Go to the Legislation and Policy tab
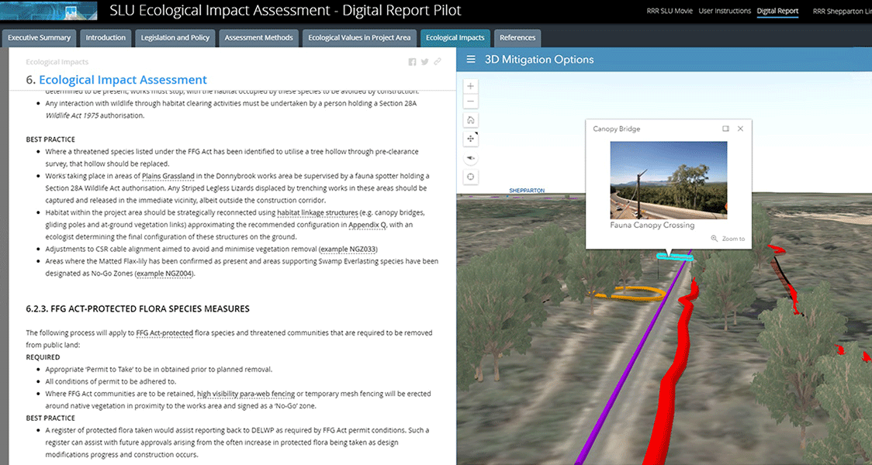 (175, 38)
